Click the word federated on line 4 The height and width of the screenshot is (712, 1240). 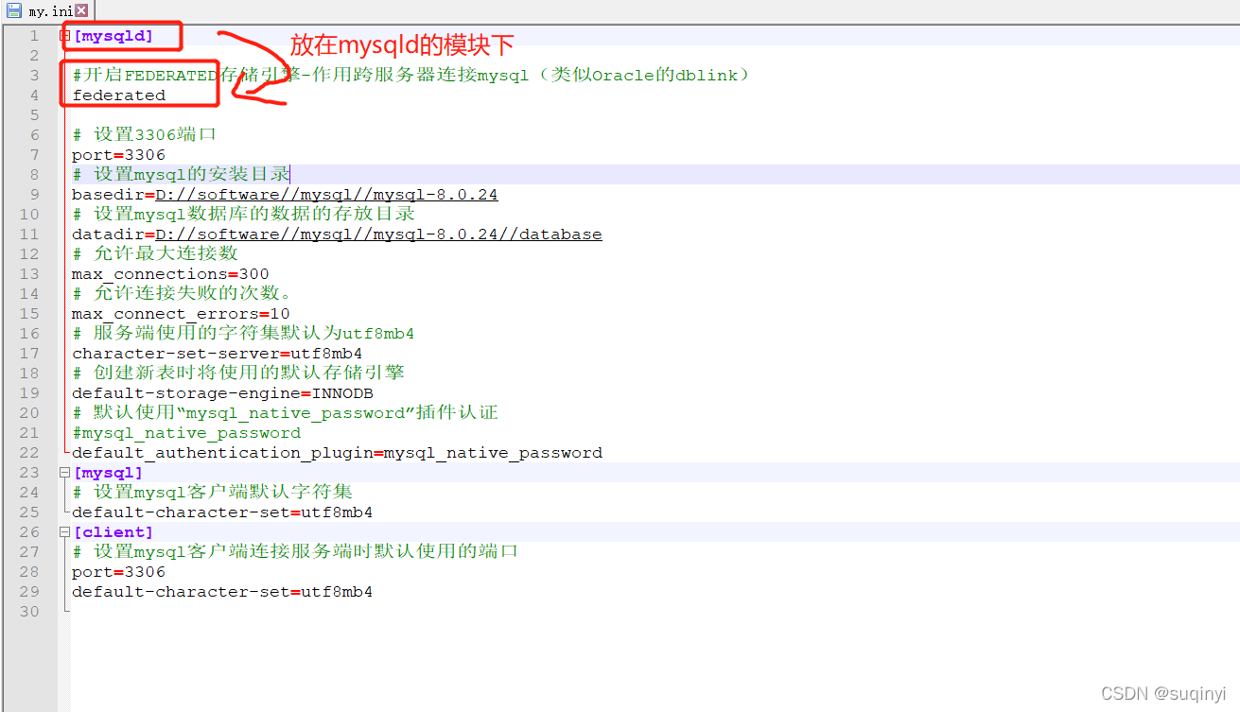point(119,96)
